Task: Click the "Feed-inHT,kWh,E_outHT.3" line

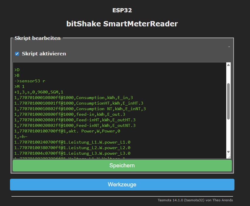Action: pos(75,120)
